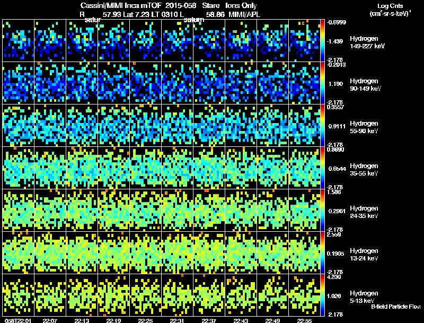Select the 24-35 keV panel at 22:19

click(x=113, y=211)
